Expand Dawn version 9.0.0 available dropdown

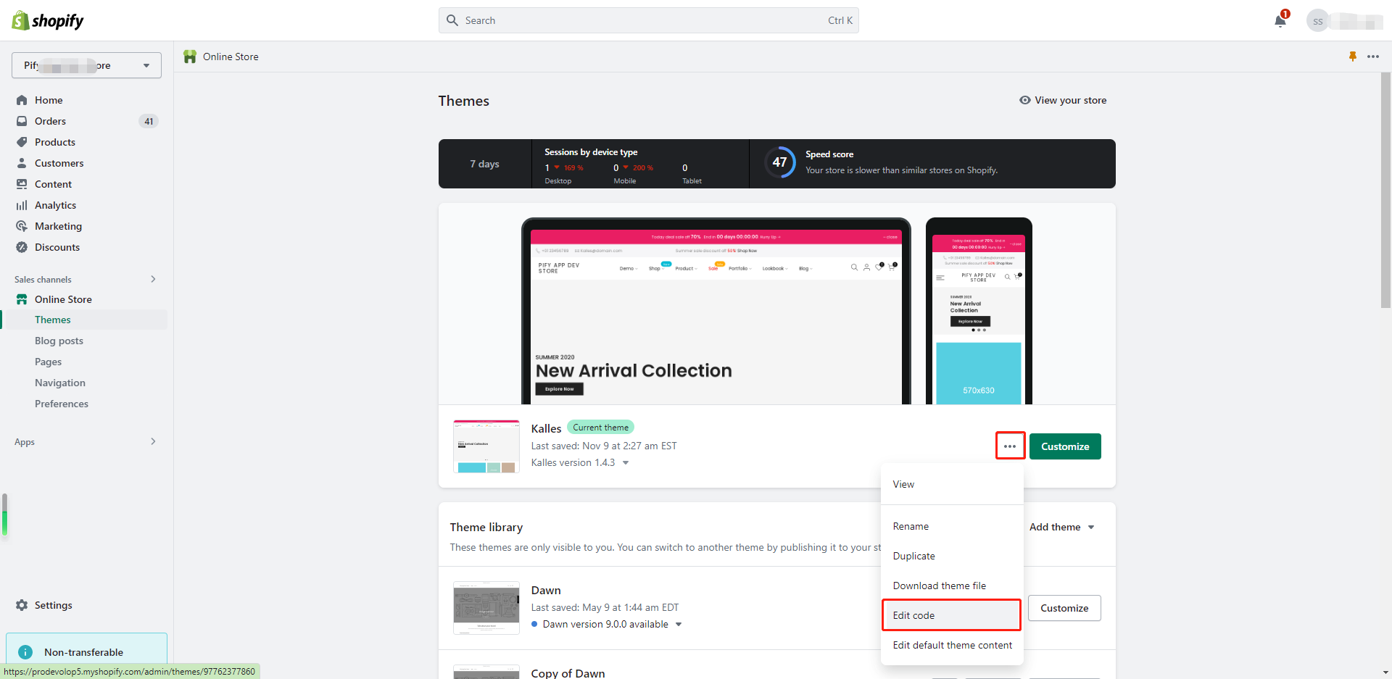pos(679,625)
